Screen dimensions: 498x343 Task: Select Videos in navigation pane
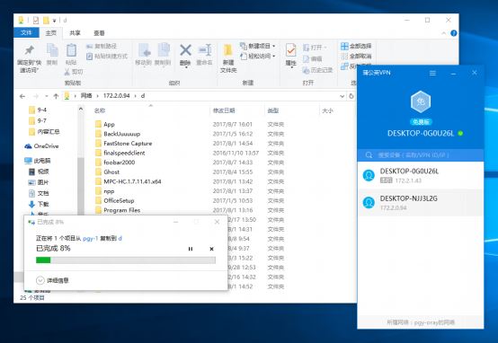39,171
